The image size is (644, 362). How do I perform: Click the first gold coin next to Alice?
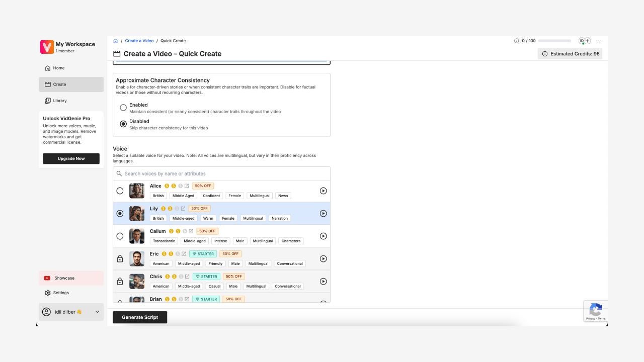pyautogui.click(x=167, y=186)
